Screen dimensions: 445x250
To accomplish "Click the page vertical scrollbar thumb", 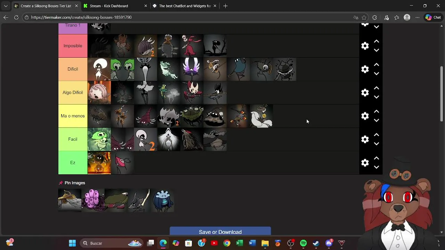I will tap(442, 93).
